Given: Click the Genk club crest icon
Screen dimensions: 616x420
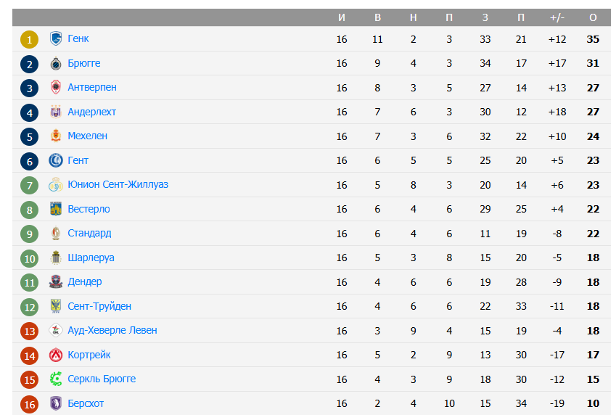Looking at the screenshot, I should point(56,39).
